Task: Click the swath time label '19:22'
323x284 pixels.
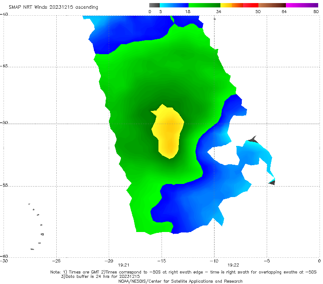Action: click(233, 265)
